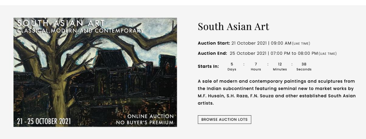The height and width of the screenshot is (139, 366).
Task: Click the 'Auction End:' label
Action: click(212, 54)
